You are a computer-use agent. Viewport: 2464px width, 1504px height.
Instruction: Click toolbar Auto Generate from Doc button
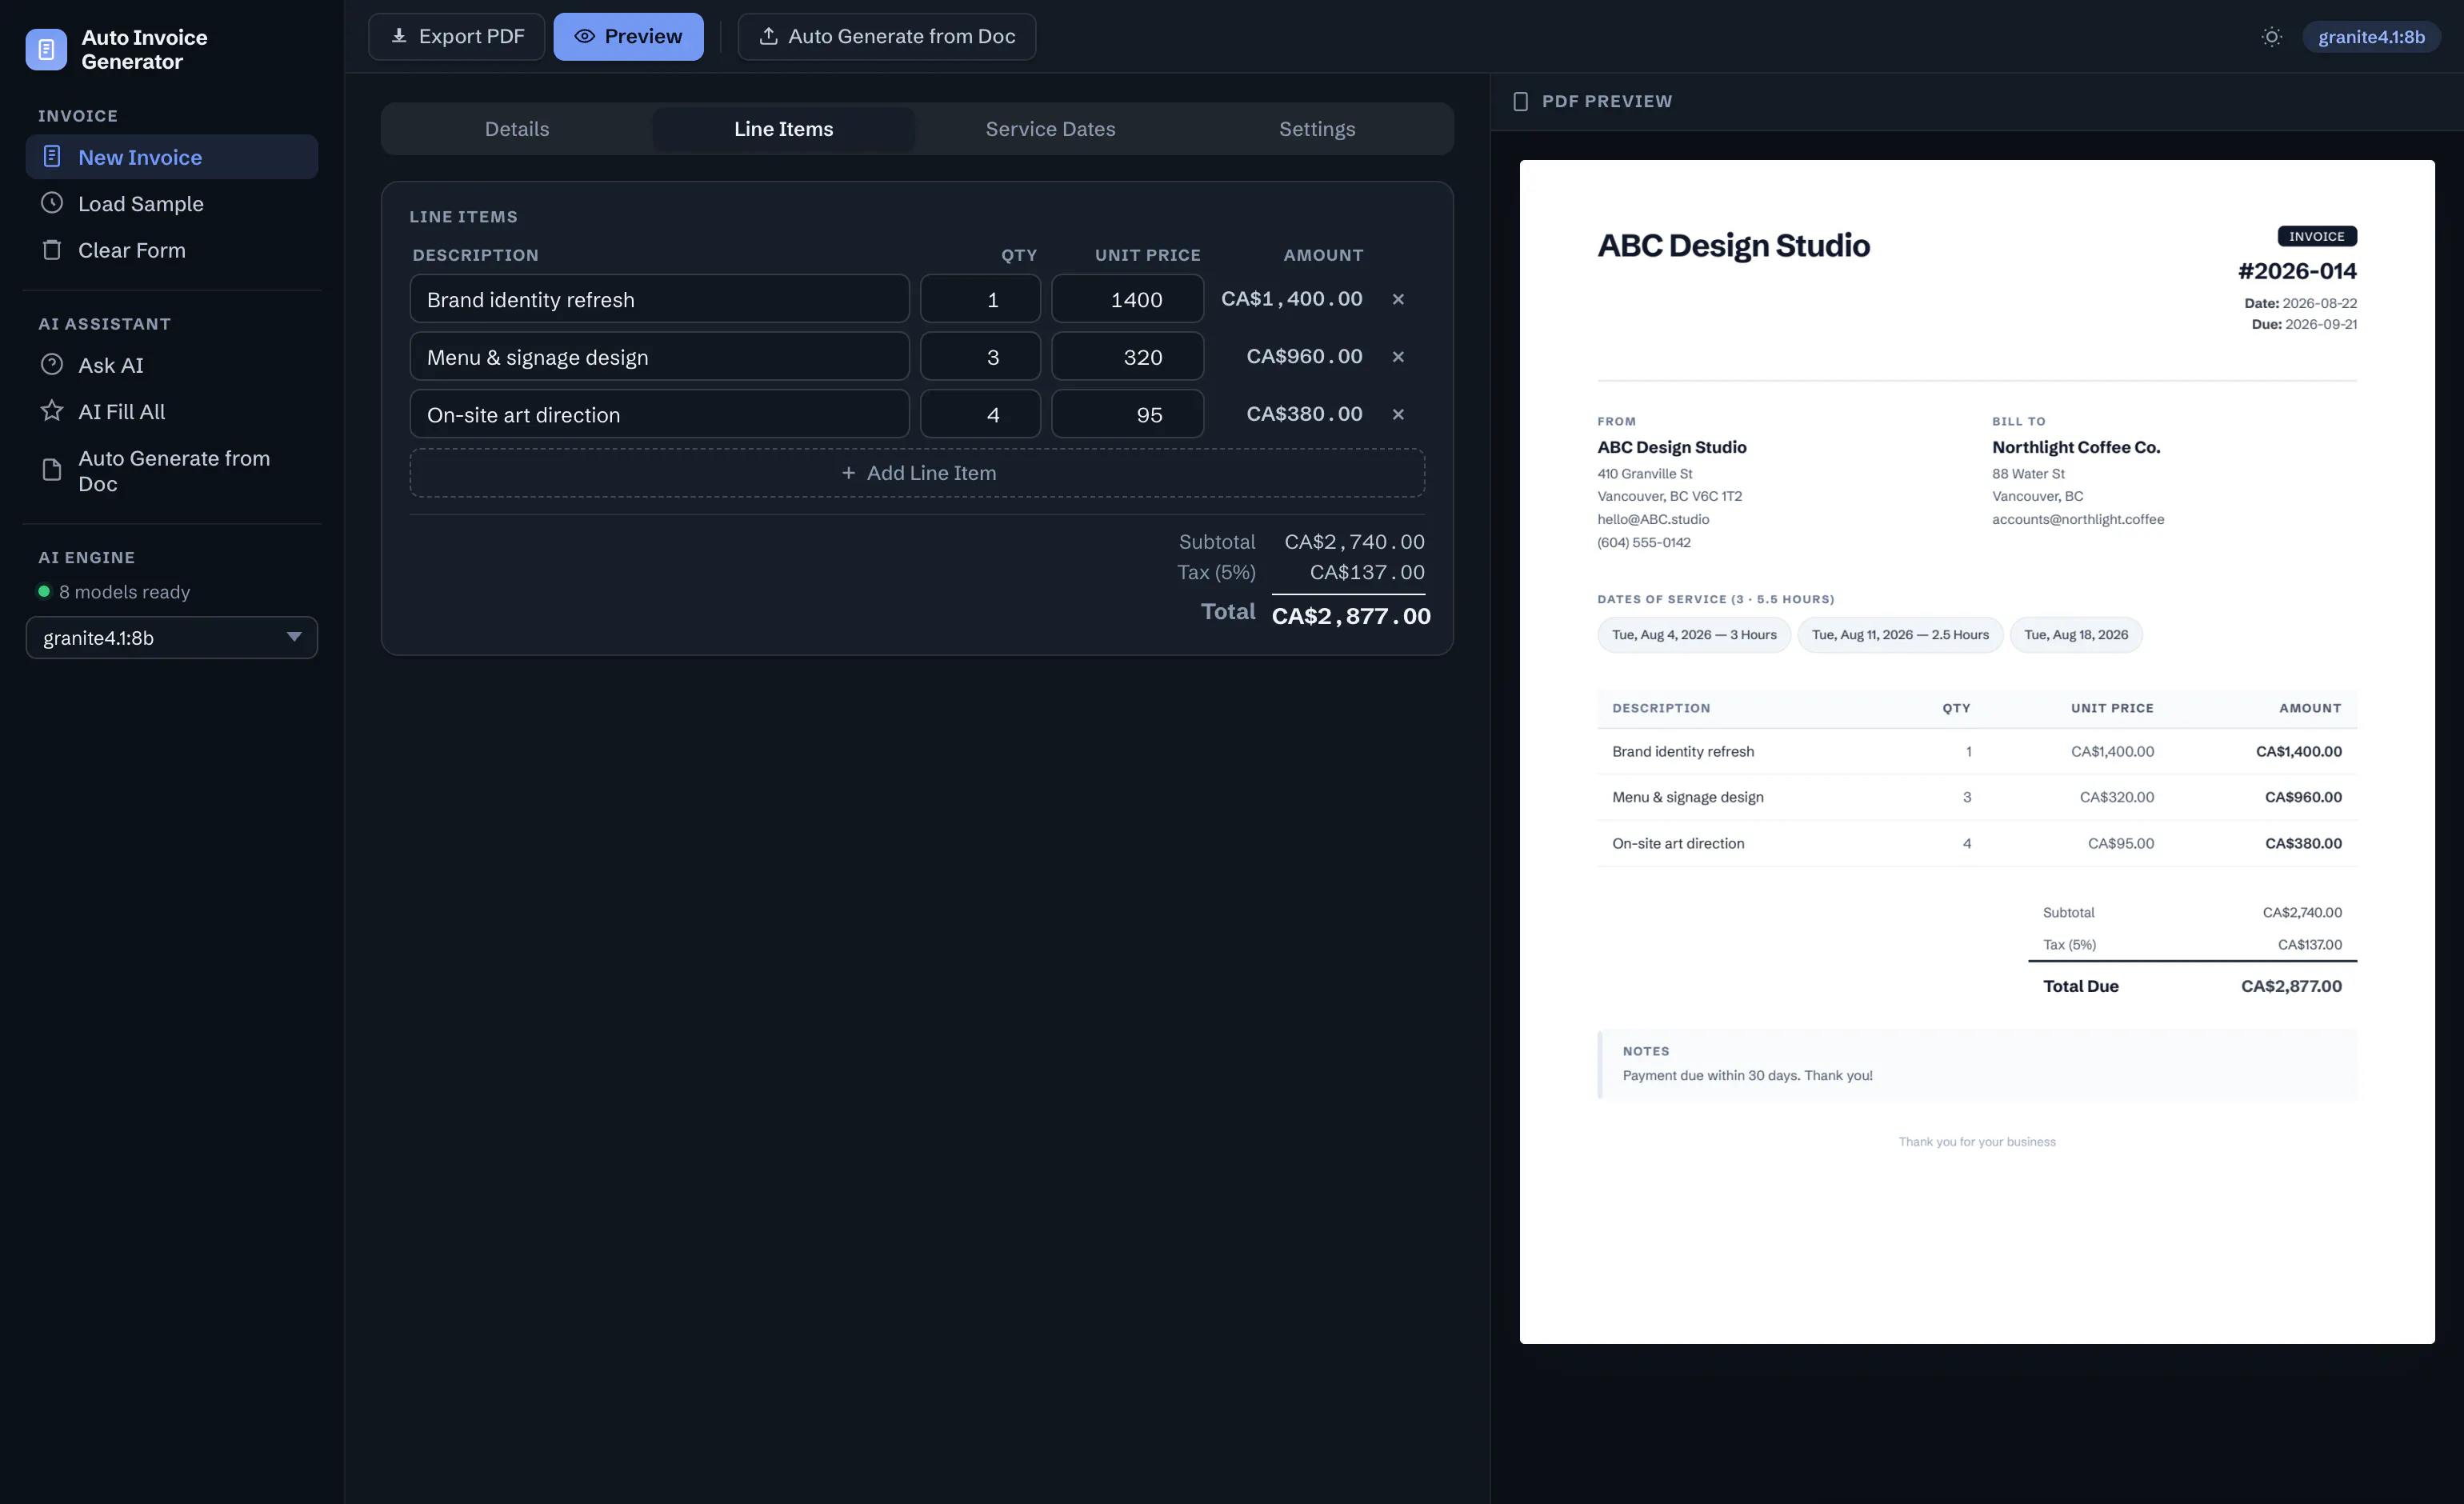tap(887, 36)
